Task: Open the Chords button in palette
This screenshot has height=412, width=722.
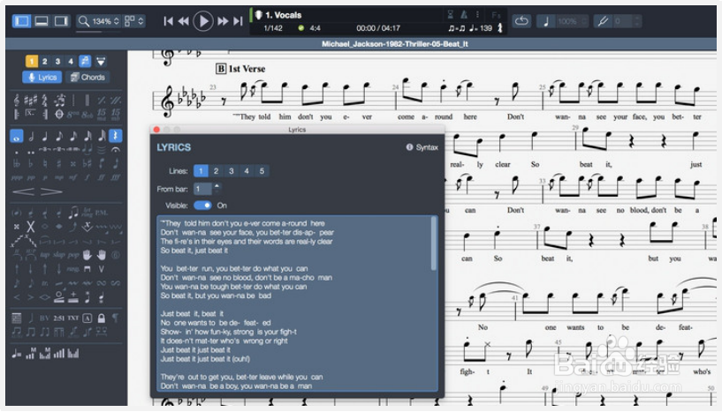Action: pos(87,78)
